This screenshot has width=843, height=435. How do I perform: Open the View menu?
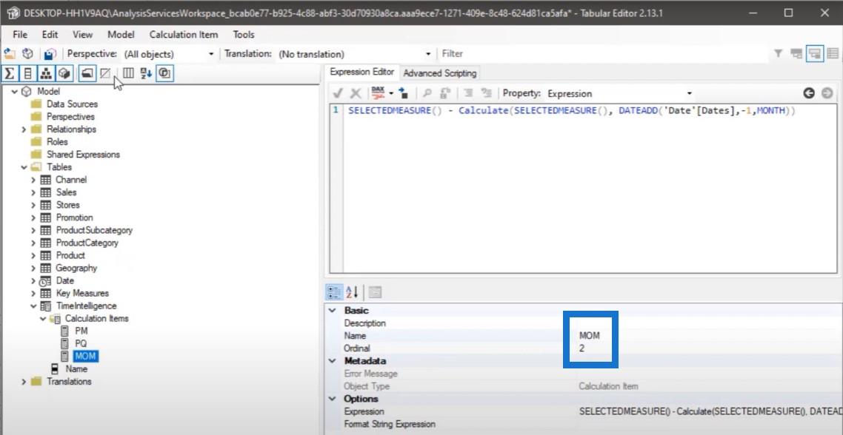[x=83, y=34]
